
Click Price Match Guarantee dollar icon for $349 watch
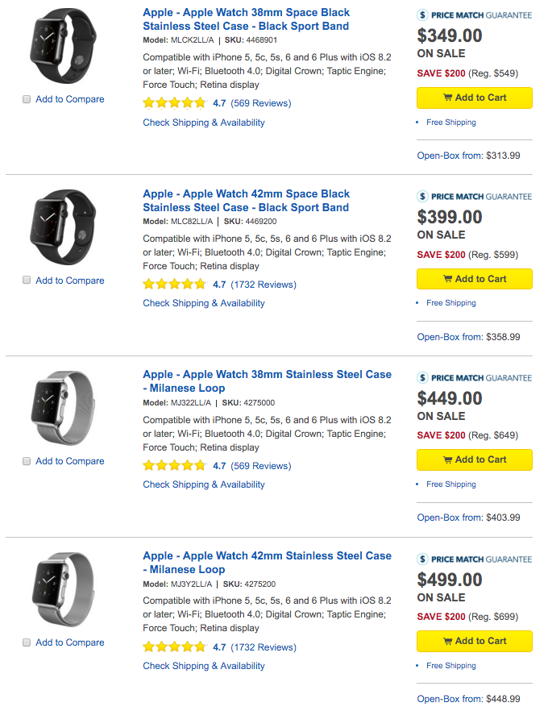tap(422, 15)
